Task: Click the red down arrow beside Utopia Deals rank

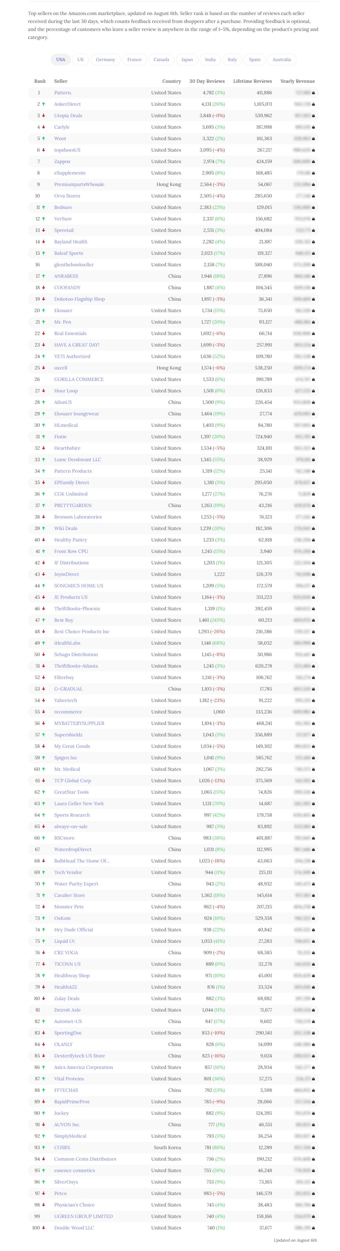Action: (44, 116)
